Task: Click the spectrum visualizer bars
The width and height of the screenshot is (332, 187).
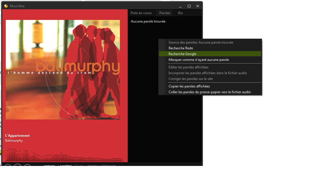Action: coord(64,155)
